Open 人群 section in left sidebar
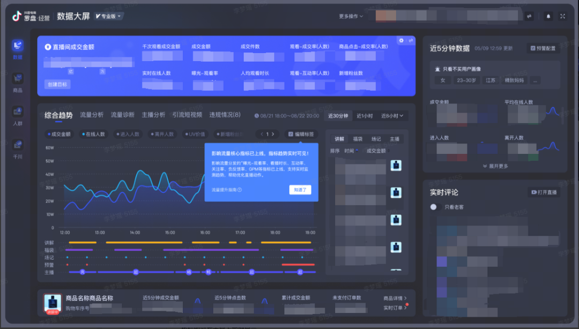The image size is (579, 329). point(18,114)
